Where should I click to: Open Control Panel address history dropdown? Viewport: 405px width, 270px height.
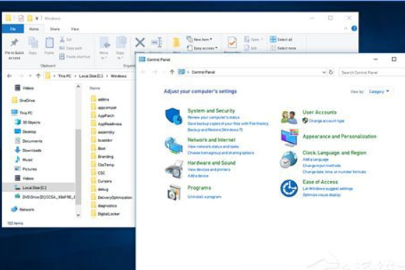324,72
